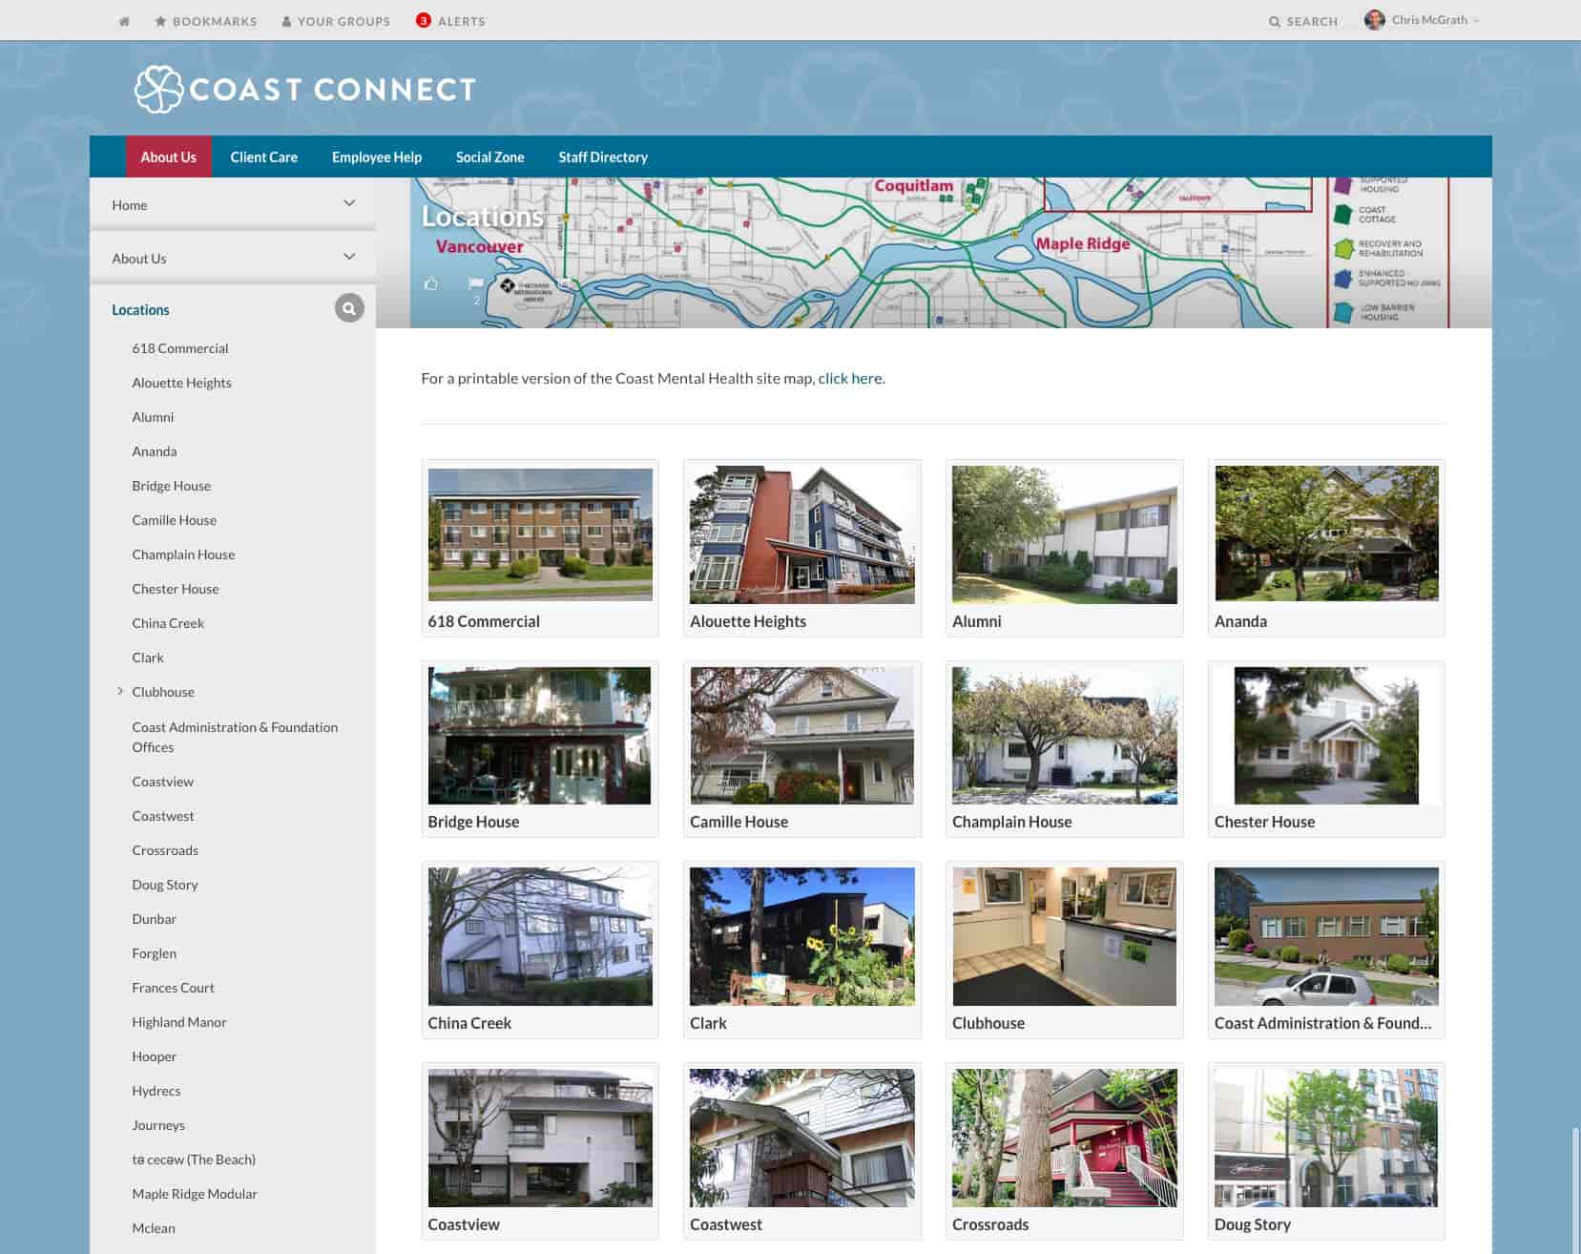The image size is (1581, 1254).
Task: Expand the Clubhouse tree item arrow
Action: pyautogui.click(x=120, y=691)
